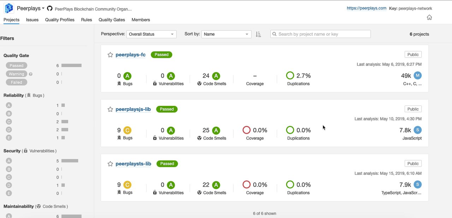Switch to the Projects tab

coord(11,20)
